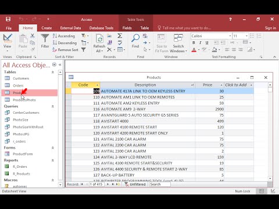Click Tell me what you want box

click(184, 28)
